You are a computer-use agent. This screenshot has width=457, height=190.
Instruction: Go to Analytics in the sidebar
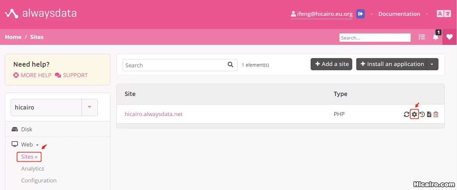[x=32, y=169]
